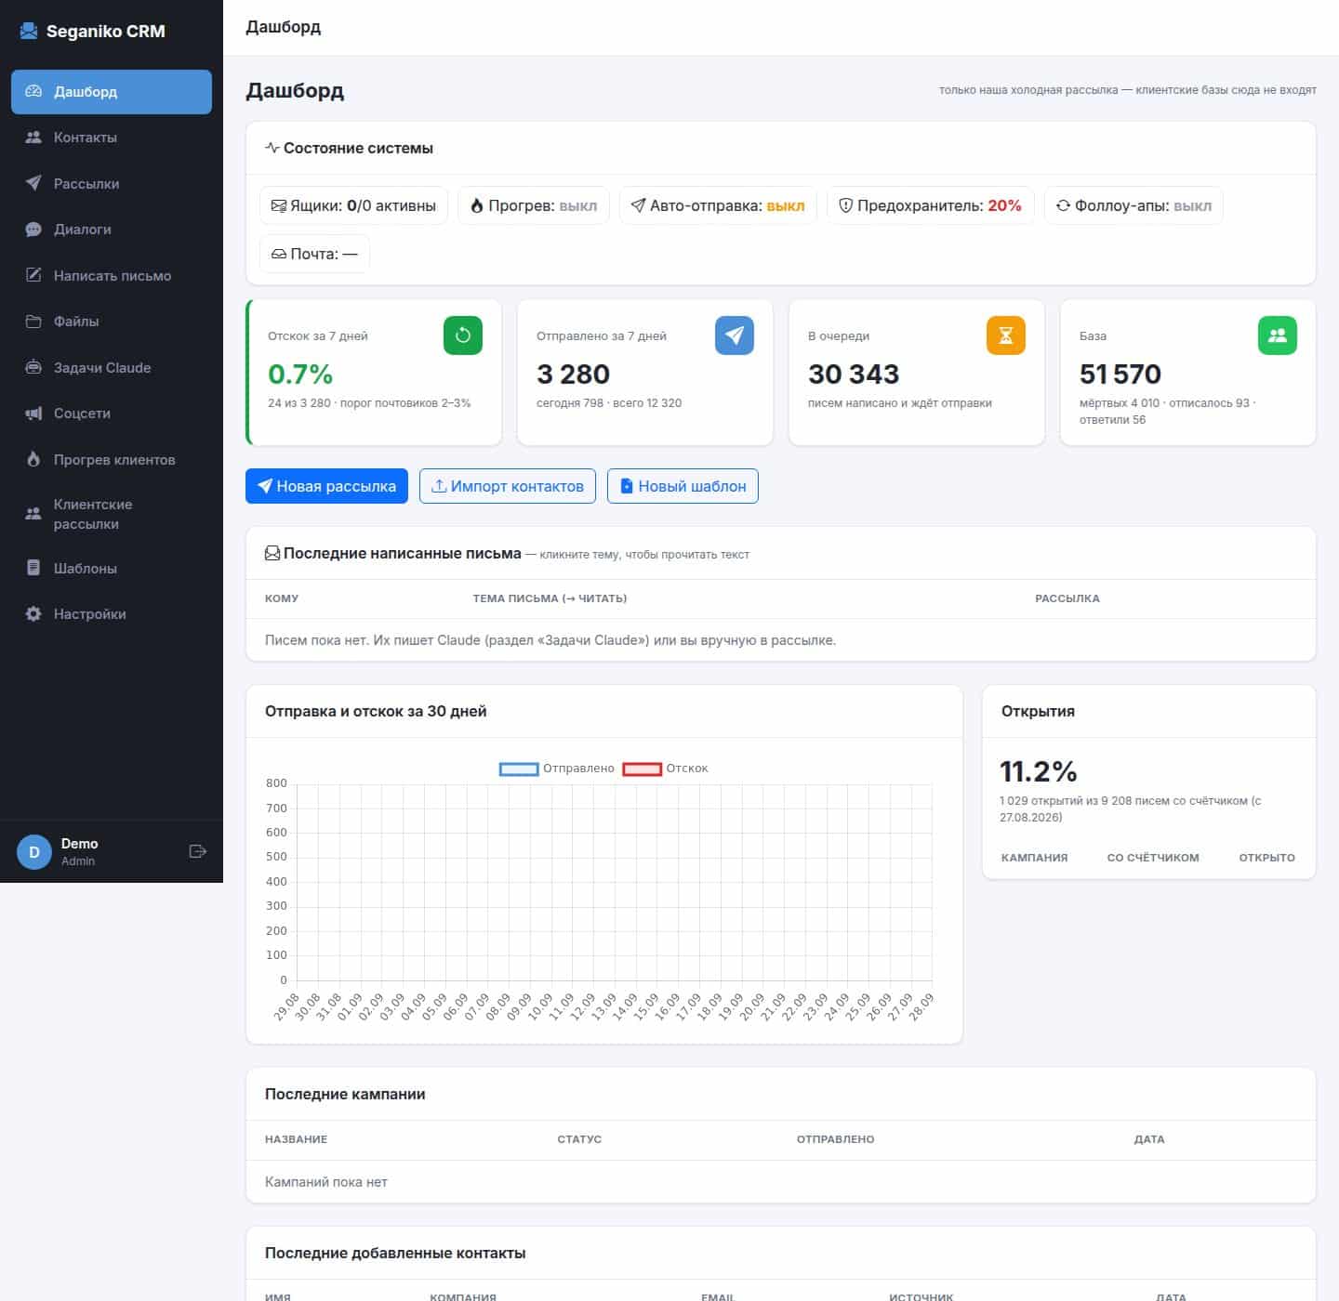
Task: Click the РАССЫЛКА column header
Action: click(1067, 598)
